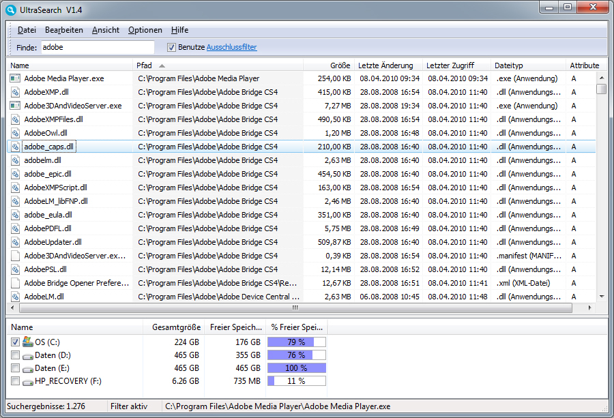Click the Suchergebnisse: 1.276 status text
614x418 pixels.
click(x=46, y=406)
